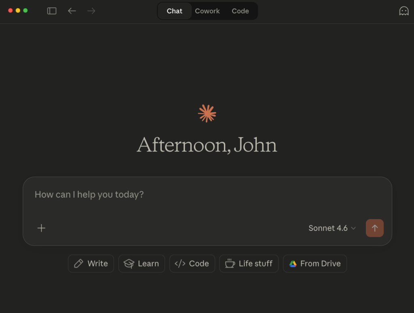Click the Code suggestion chip below input

(192, 264)
